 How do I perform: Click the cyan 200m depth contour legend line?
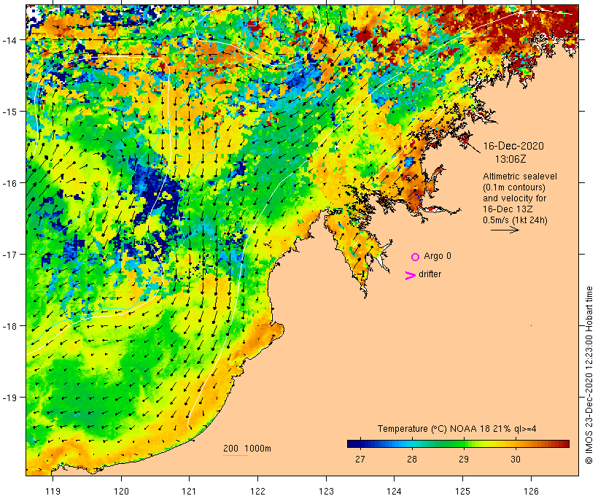coord(236,455)
